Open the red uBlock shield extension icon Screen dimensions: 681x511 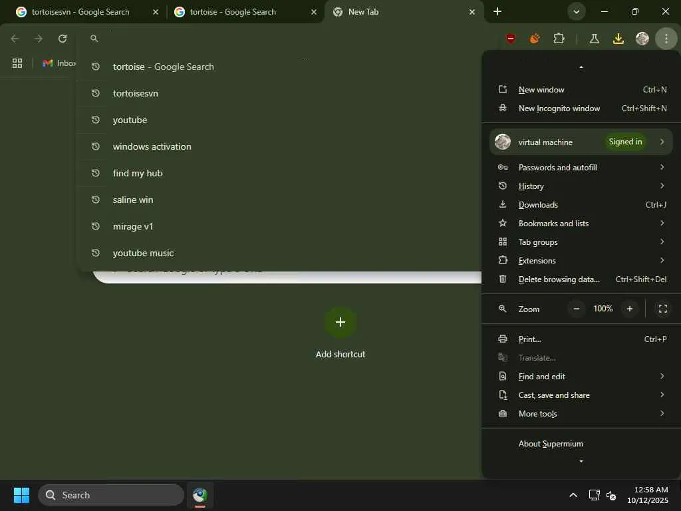coord(511,39)
